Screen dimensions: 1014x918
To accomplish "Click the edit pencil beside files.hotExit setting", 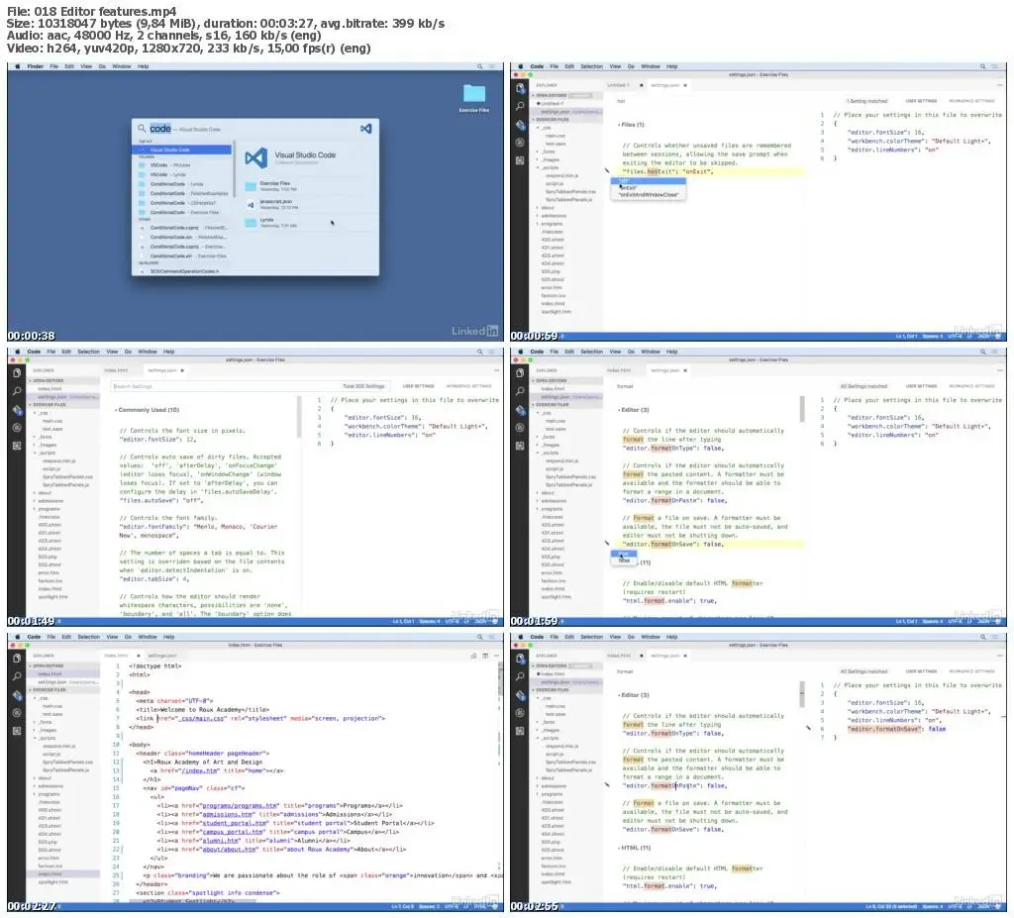I will click(x=607, y=170).
